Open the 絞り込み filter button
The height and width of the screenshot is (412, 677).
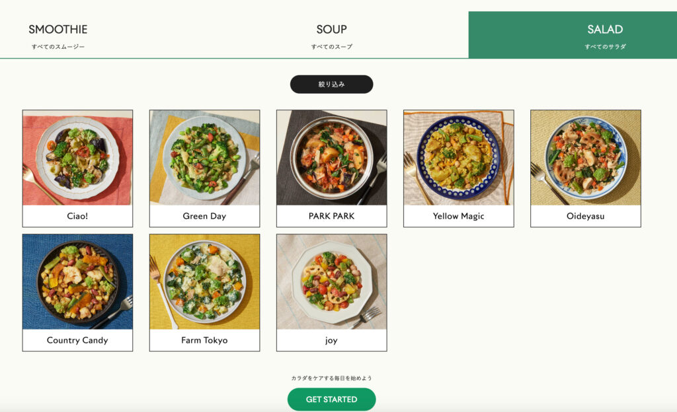(331, 85)
